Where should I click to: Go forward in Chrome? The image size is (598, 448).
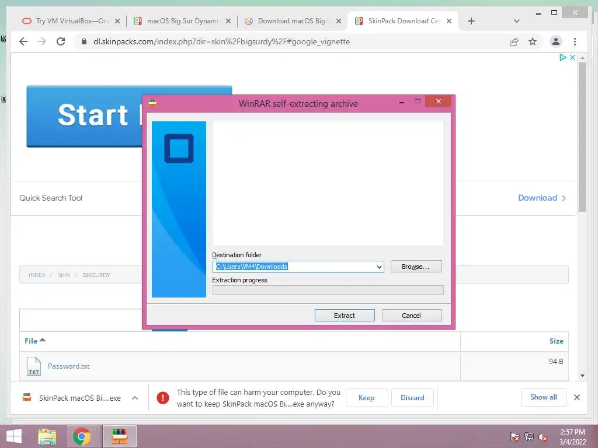(x=42, y=41)
